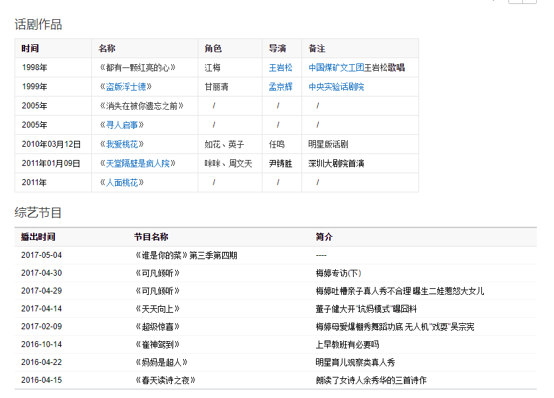
Task: Click director link 孟京辉
Action: point(280,87)
